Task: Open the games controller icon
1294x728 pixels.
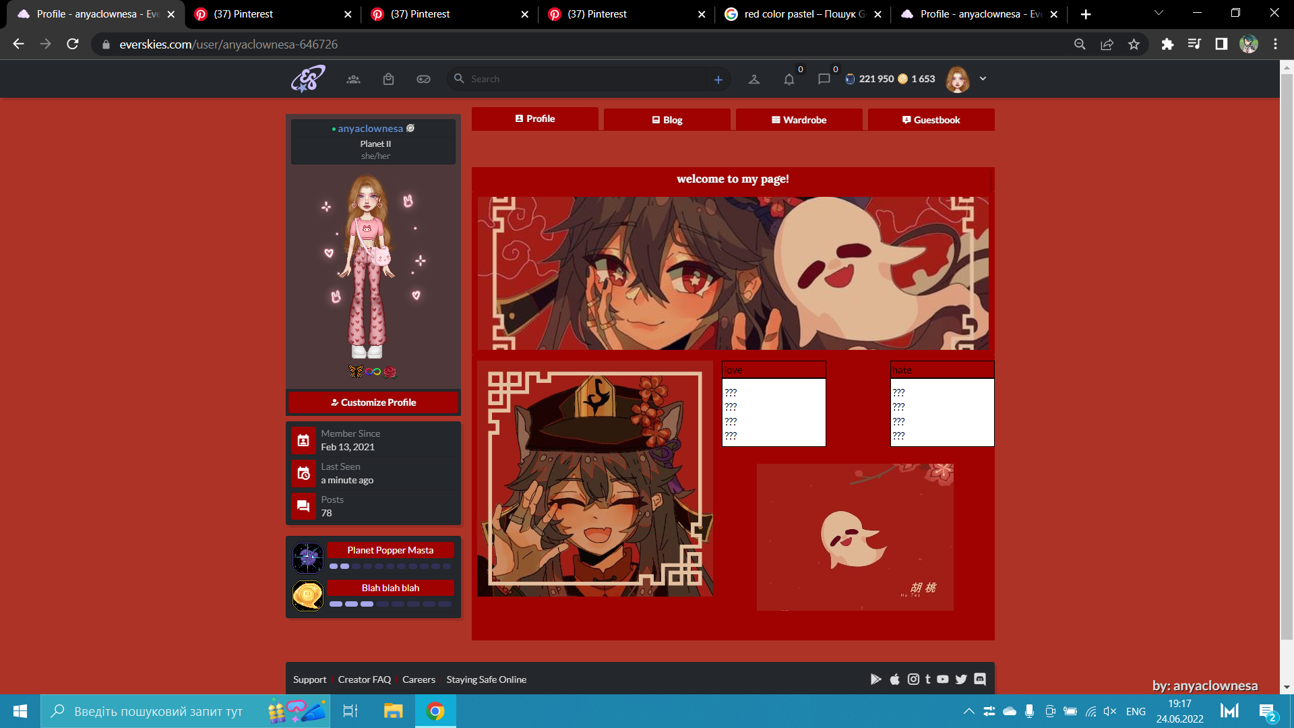Action: coord(423,79)
